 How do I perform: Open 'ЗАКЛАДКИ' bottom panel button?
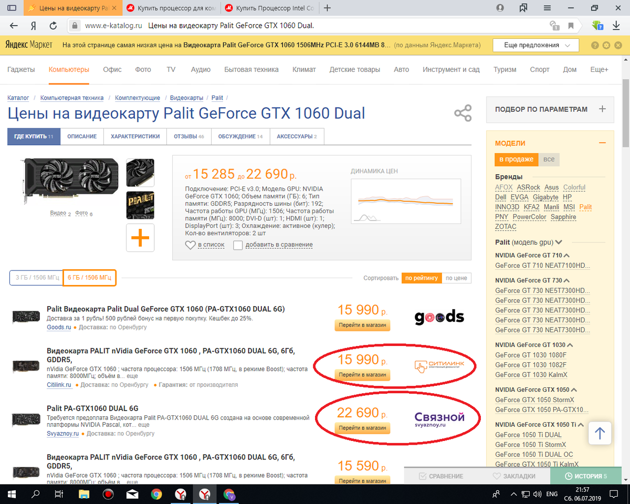[514, 476]
